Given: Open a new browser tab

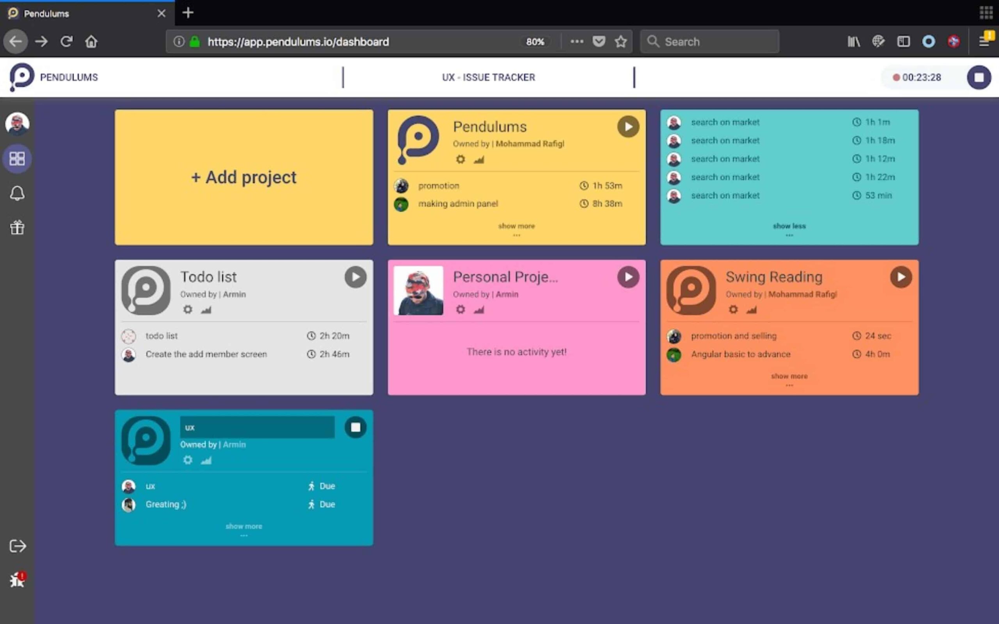Looking at the screenshot, I should click(188, 13).
